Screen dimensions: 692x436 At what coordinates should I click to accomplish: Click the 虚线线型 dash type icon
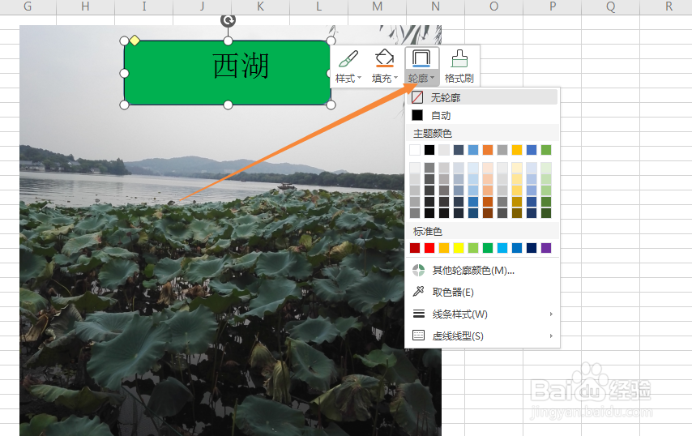(x=418, y=336)
